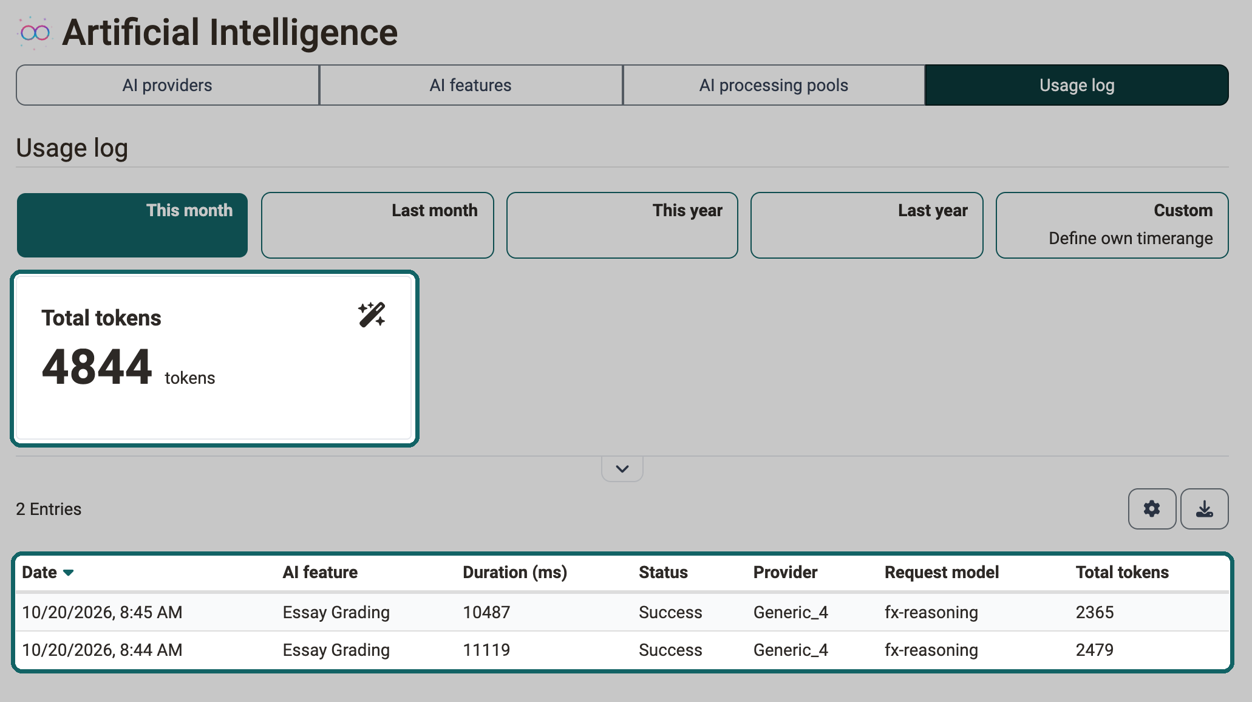Click fx-reasoning in the 8:44 AM row

tap(931, 650)
